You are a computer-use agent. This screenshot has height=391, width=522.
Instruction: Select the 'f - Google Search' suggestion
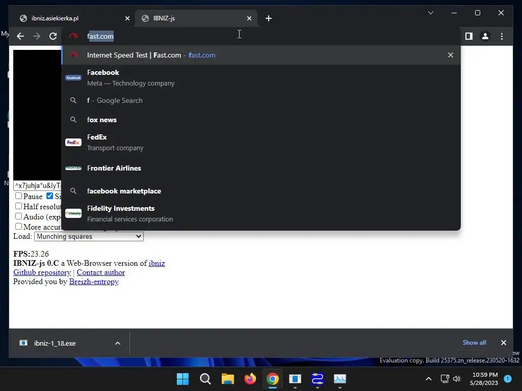tap(261, 100)
